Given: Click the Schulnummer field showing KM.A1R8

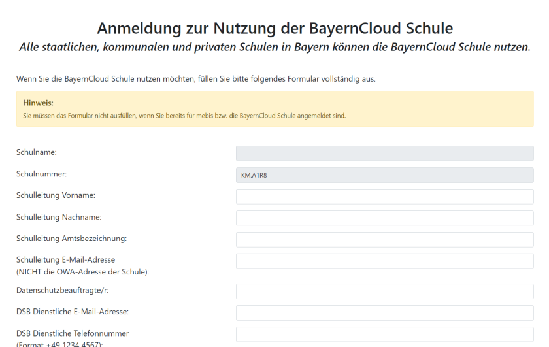Looking at the screenshot, I should pyautogui.click(x=384, y=175).
